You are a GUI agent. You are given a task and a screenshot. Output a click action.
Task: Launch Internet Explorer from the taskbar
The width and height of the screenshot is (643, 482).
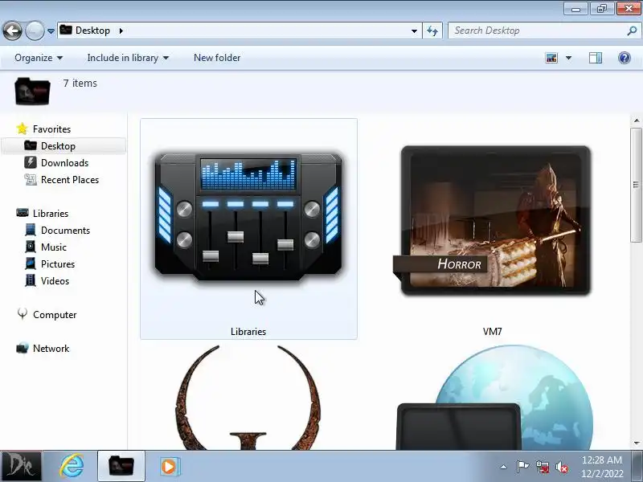coord(72,467)
